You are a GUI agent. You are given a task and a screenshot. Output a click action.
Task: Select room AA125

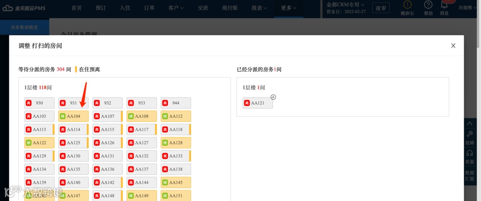73,143
